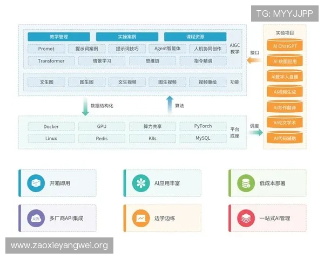Image resolution: width=324 pixels, height=259 pixels.
Task: Click the 一站式AI管理 card label
Action: tap(275, 219)
